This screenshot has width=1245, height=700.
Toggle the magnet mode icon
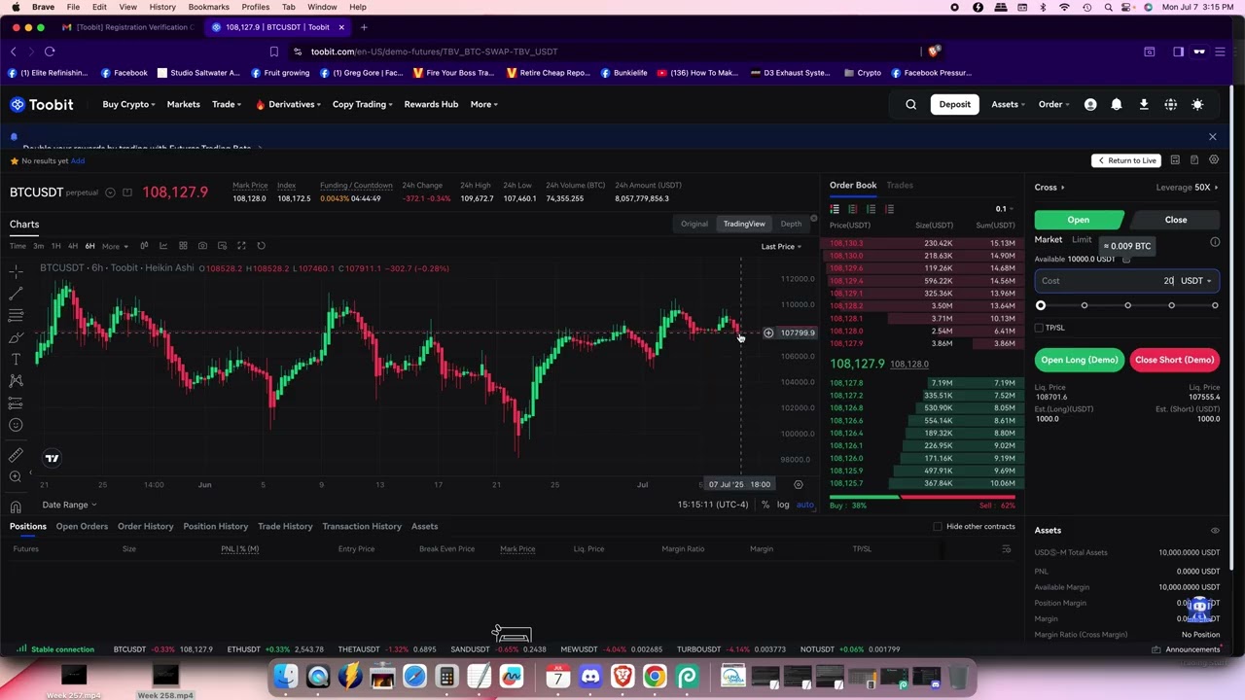[x=16, y=507]
